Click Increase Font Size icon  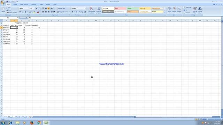point(37,8)
